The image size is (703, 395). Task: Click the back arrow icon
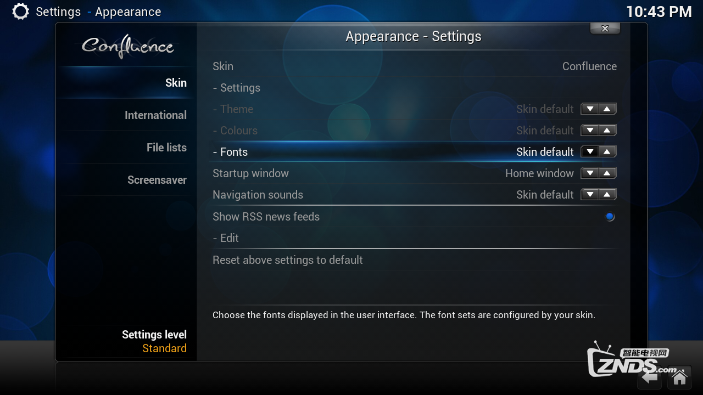click(650, 377)
